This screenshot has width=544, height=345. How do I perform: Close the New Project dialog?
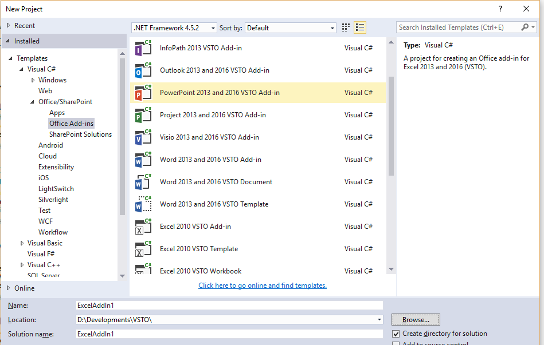(x=526, y=9)
